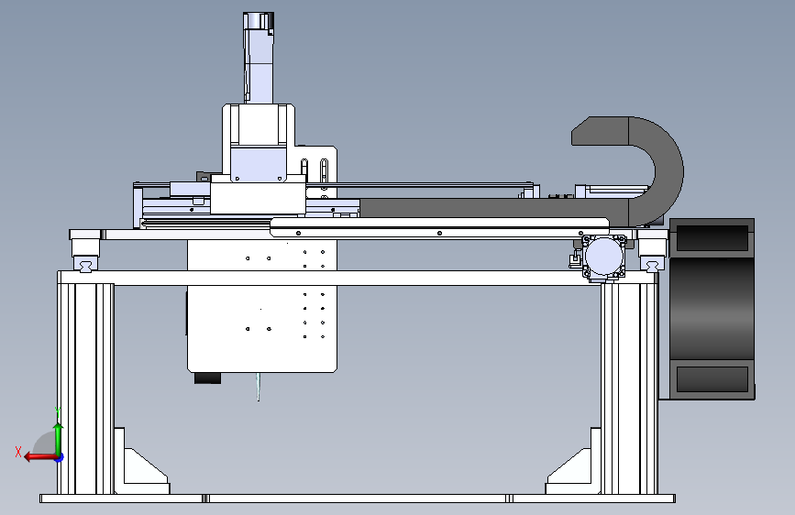795x515 pixels.
Task: Select the rounded cover plate with three screws
Action: coord(439,227)
